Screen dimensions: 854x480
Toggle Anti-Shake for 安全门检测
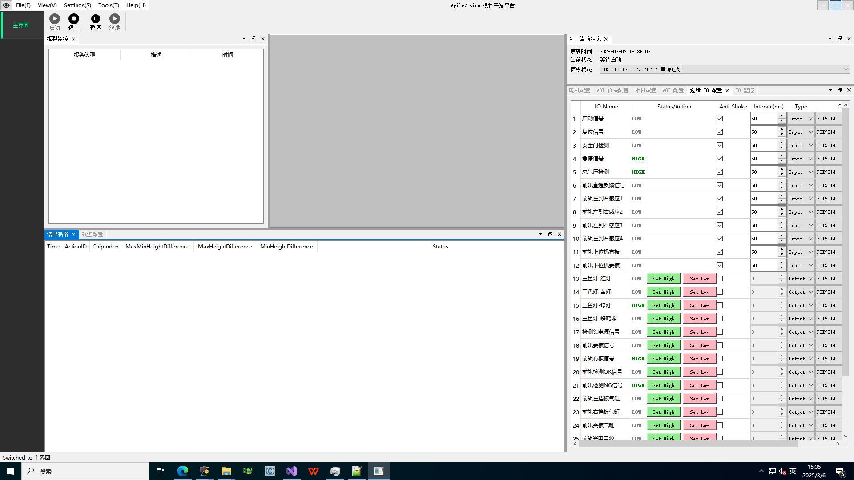tap(720, 145)
